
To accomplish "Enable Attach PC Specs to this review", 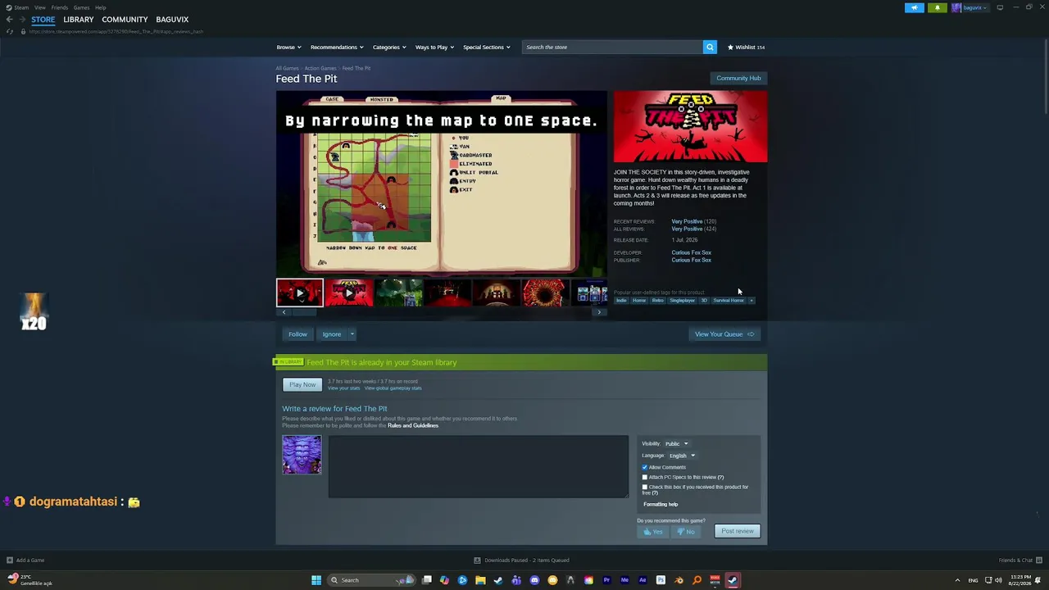I will 645,477.
